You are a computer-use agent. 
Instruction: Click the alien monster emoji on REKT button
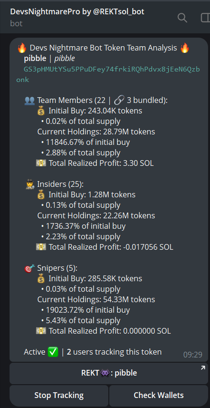104,373
